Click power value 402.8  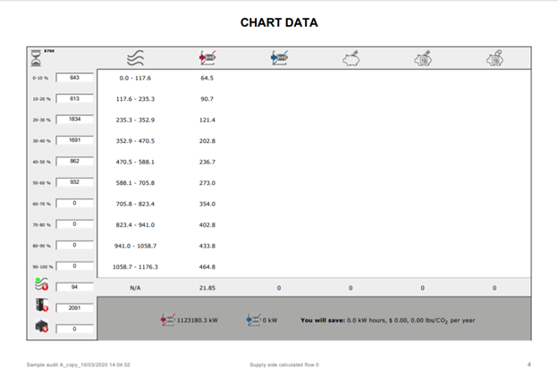tap(207, 225)
